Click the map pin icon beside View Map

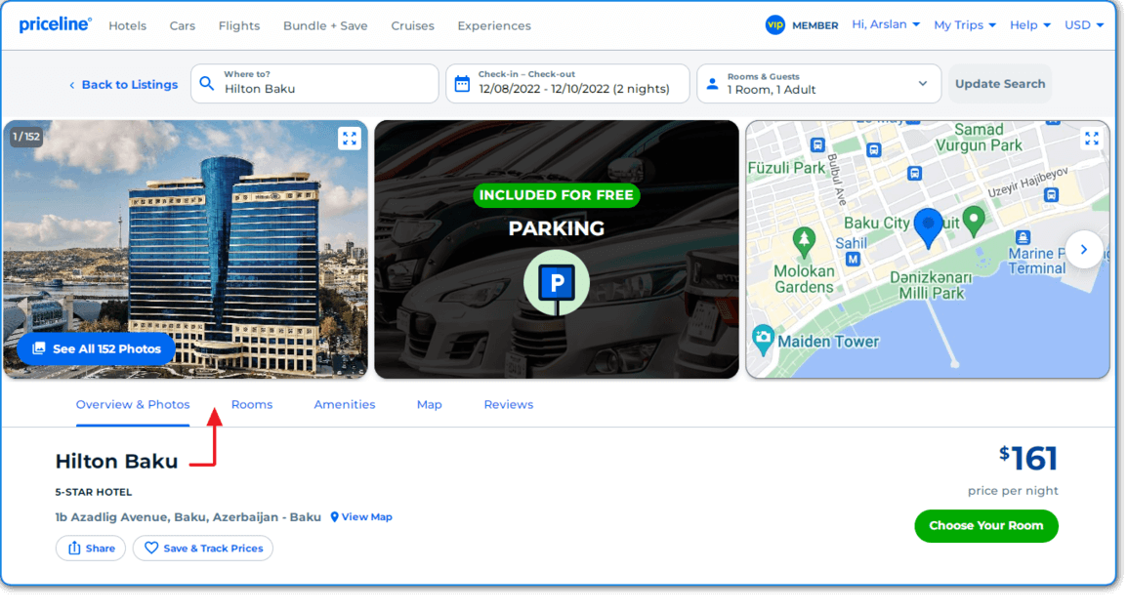(335, 517)
